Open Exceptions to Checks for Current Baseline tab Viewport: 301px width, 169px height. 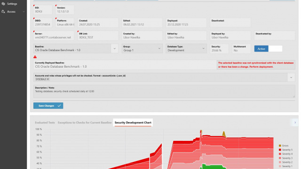(x=85, y=123)
